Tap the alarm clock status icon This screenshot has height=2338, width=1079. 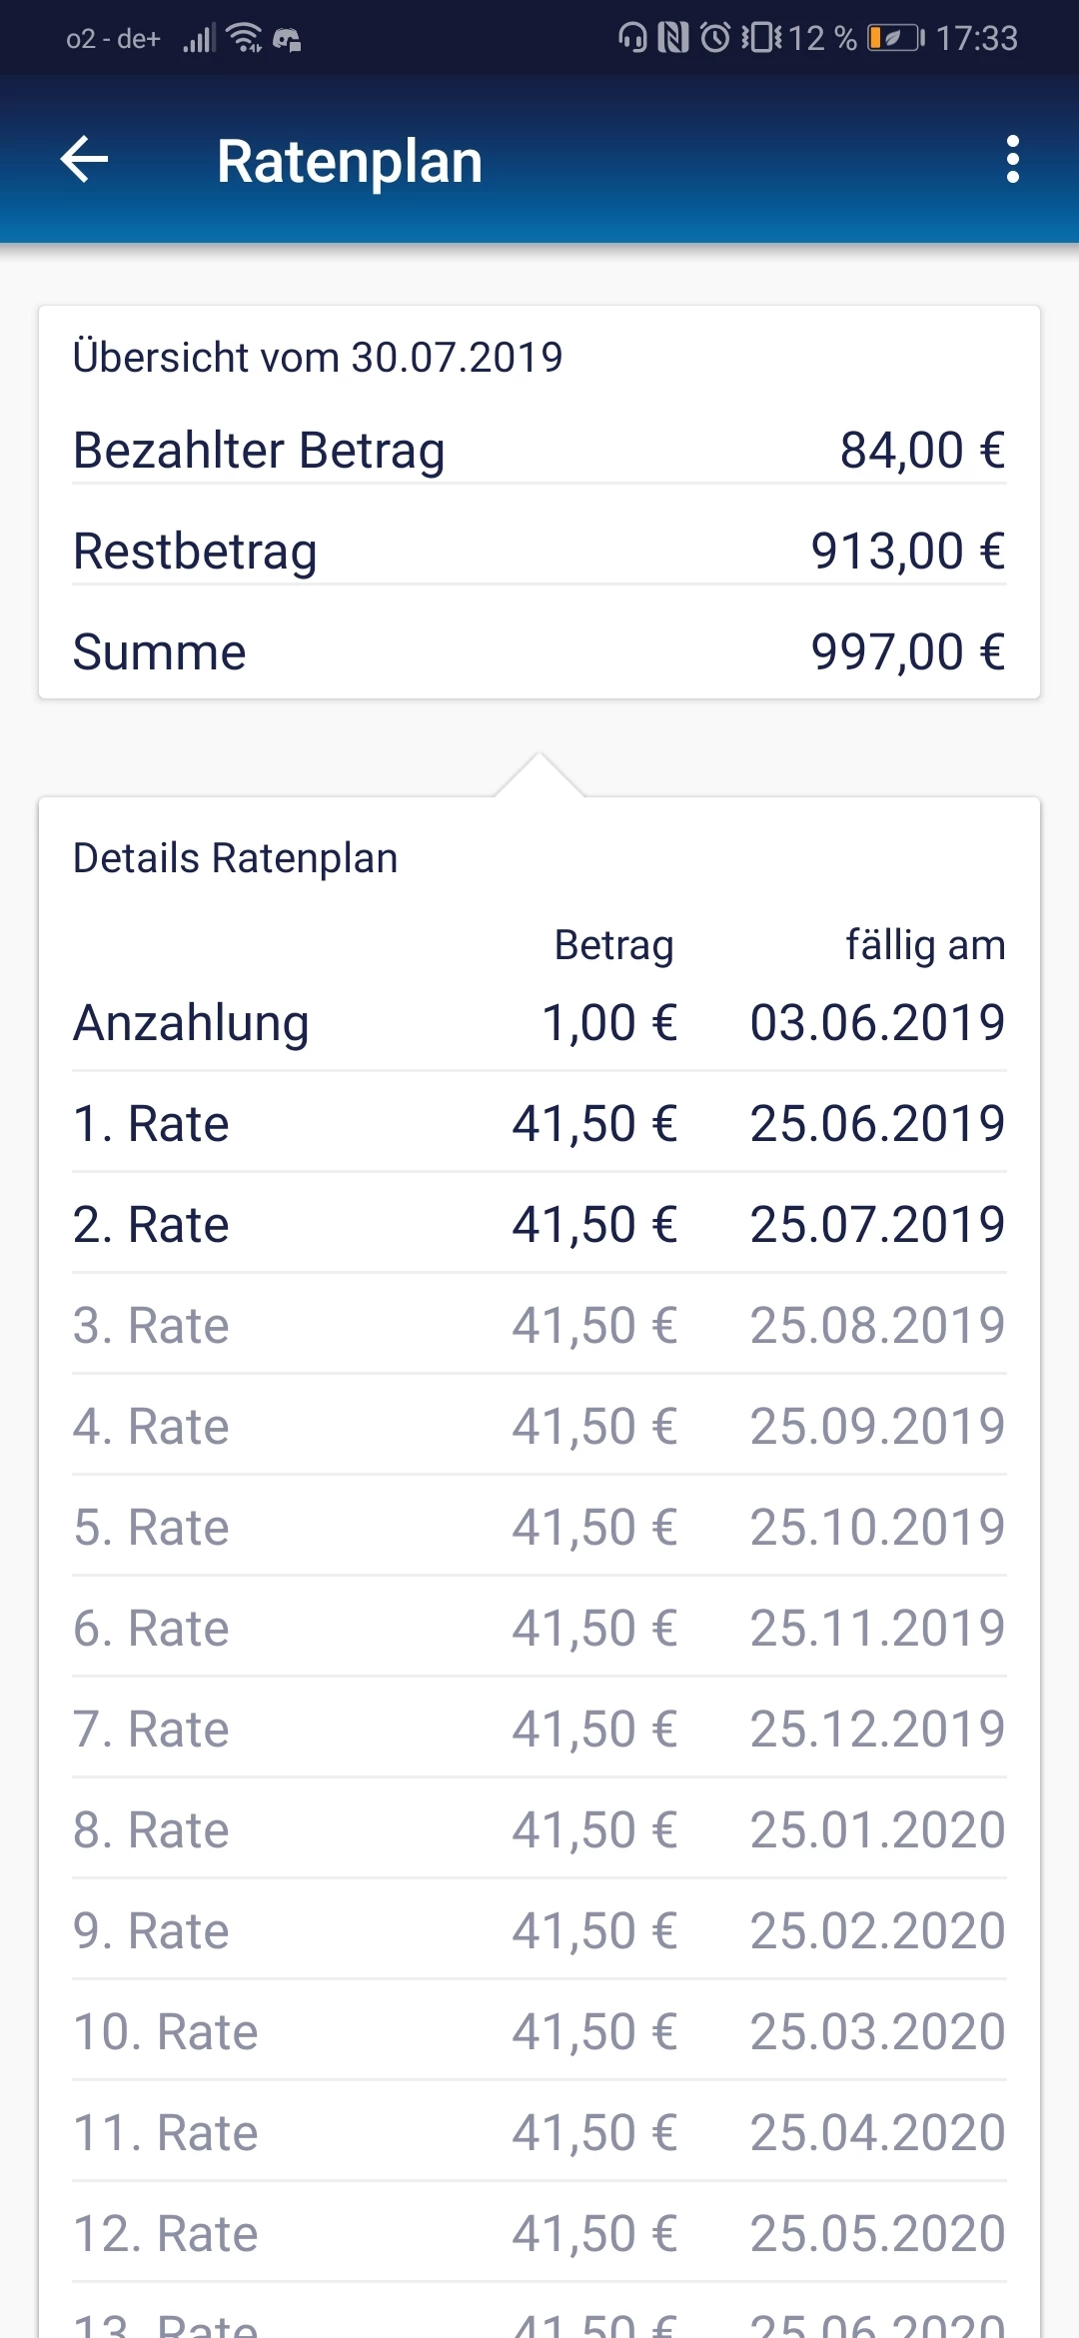[715, 38]
